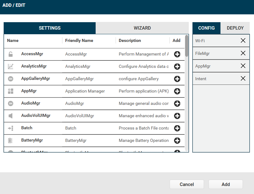Click the AppGalleryMgr round SN icon
This screenshot has height=194, width=254.
pyautogui.click(x=10, y=79)
